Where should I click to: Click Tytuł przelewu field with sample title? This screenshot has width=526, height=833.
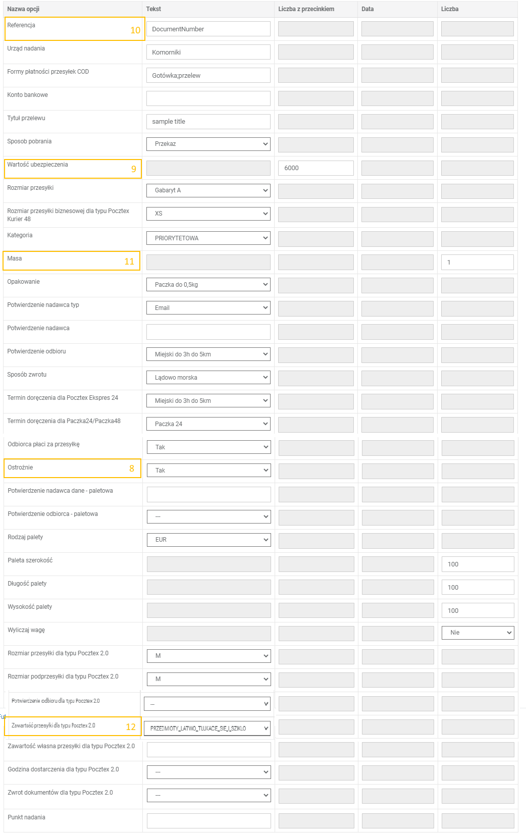pos(208,122)
